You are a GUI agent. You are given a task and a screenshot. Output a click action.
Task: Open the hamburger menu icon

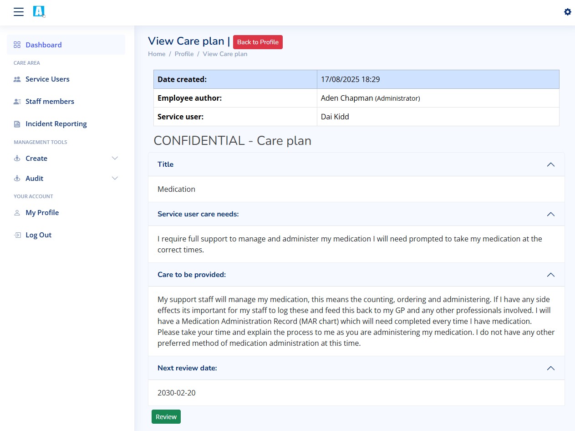pos(19,12)
